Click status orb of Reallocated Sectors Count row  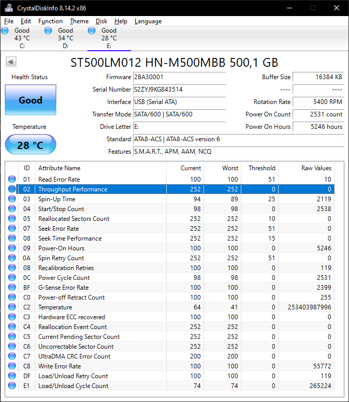12,218
